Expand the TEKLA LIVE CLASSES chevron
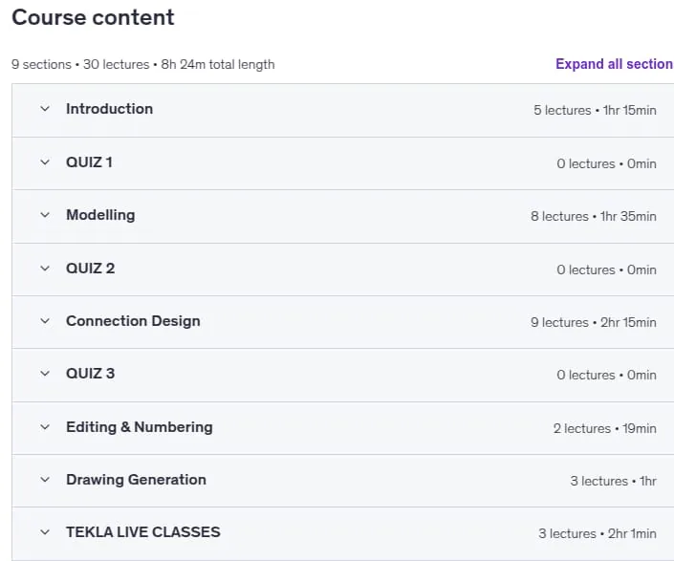674x561 pixels. pos(45,532)
